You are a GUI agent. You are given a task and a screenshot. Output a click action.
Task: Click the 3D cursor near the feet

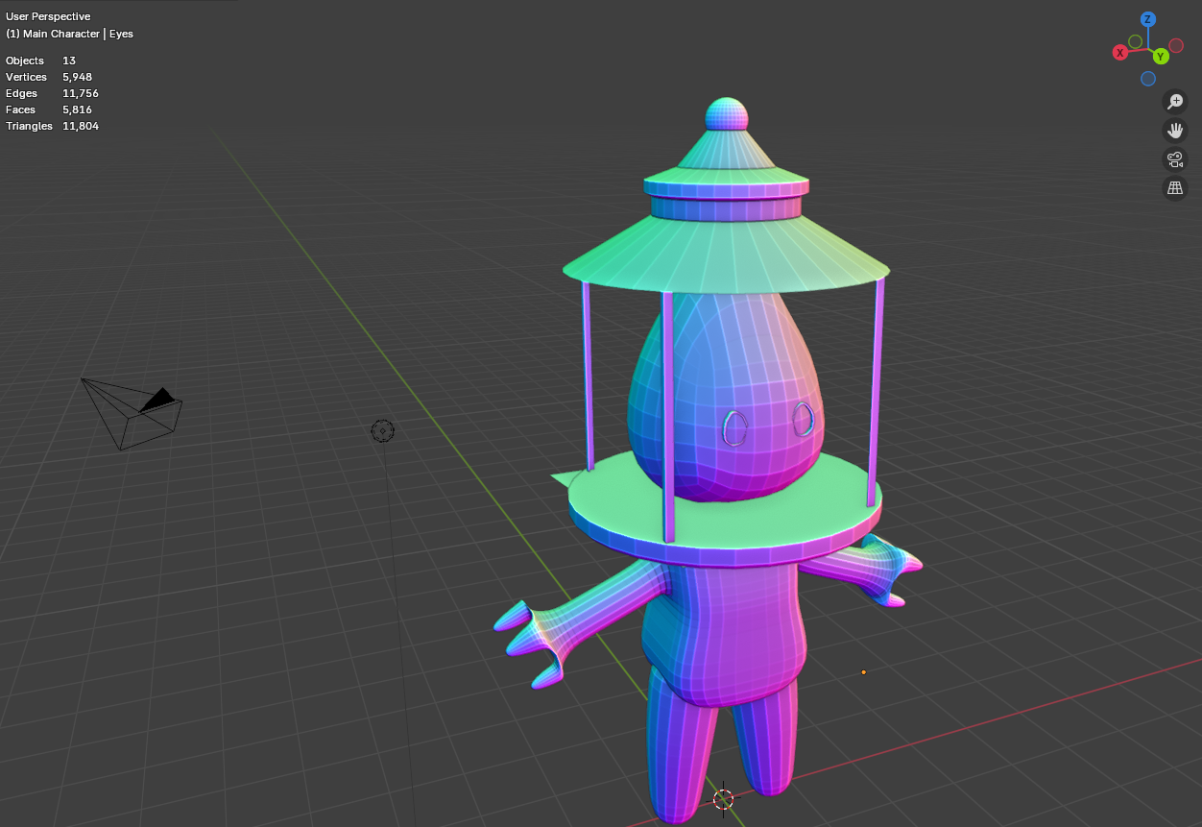[723, 798]
